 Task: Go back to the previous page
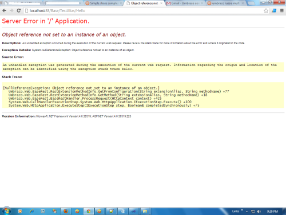coord(5,11)
